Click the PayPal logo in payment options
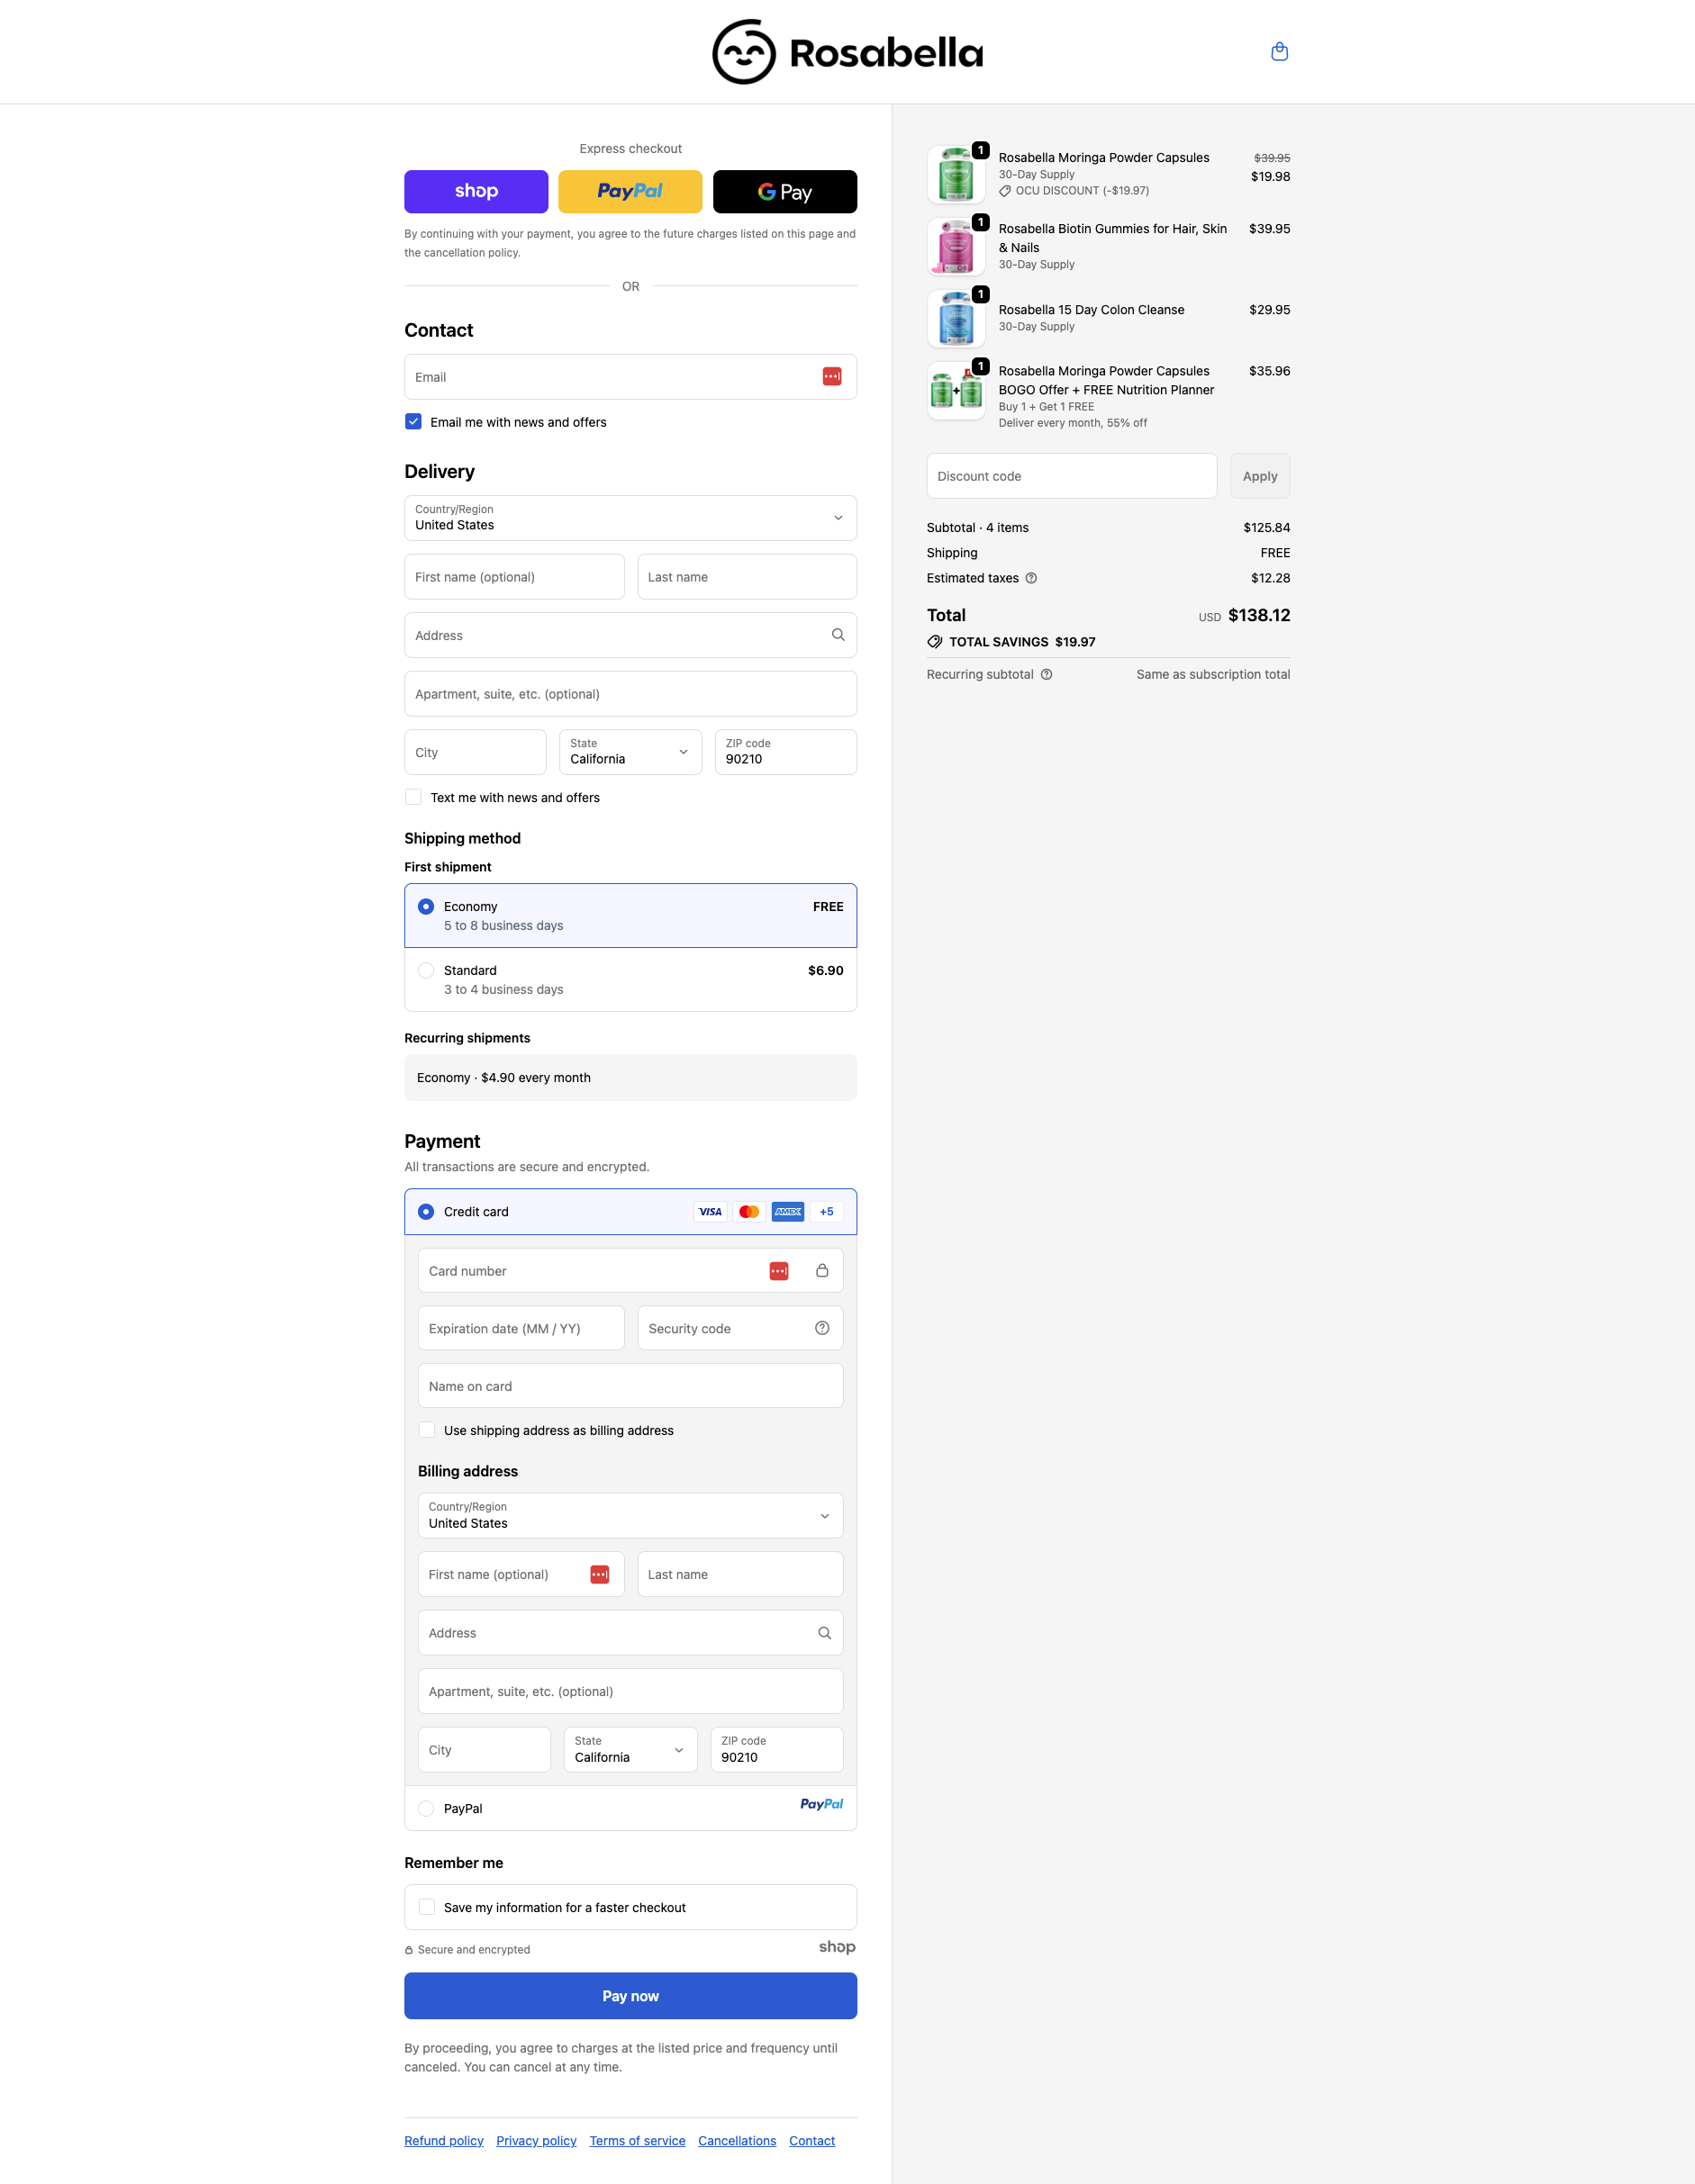1695x2184 pixels. click(820, 1804)
